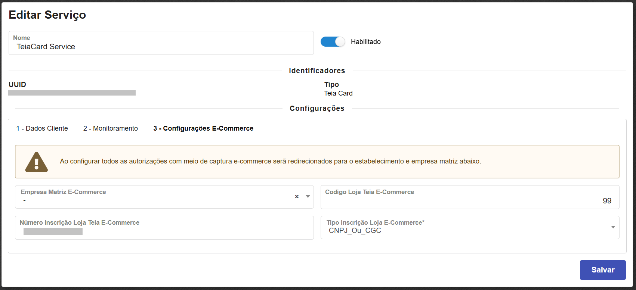This screenshot has width=636, height=290.
Task: Click the Editar Serviço page title
Action: coord(47,15)
